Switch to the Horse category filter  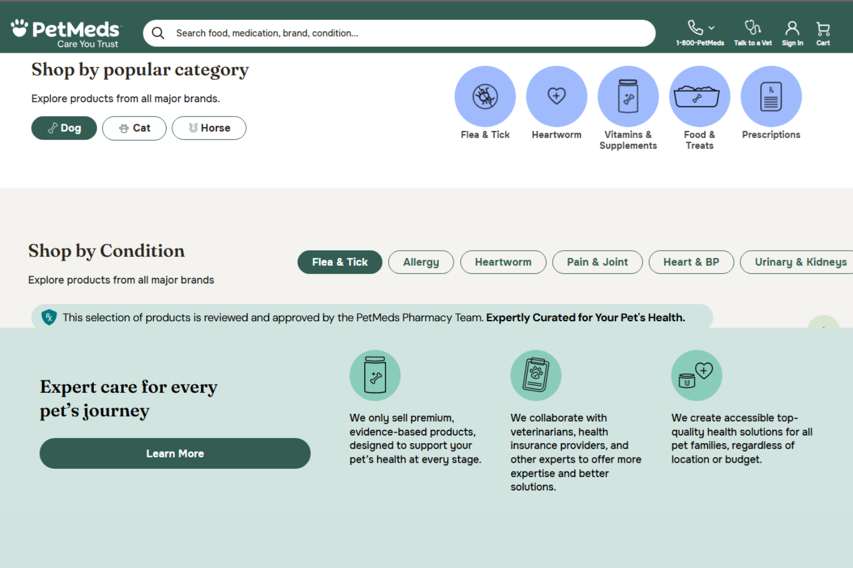click(x=209, y=128)
